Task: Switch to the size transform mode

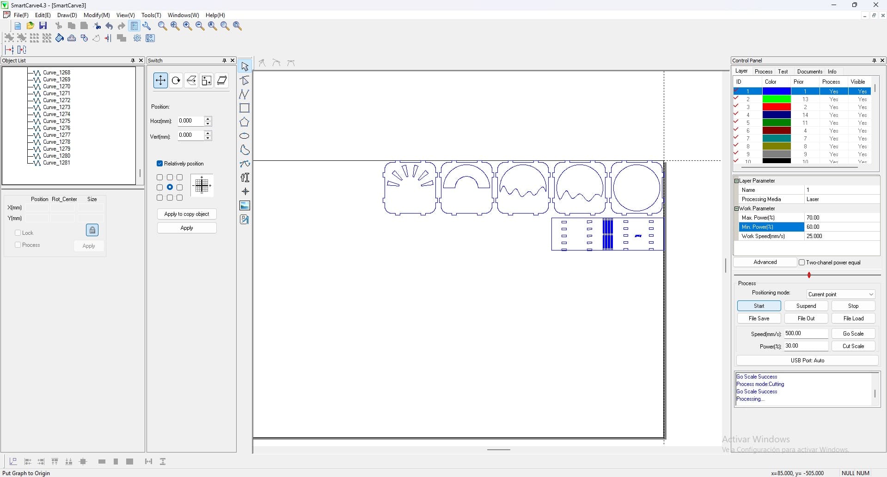Action: pos(207,80)
